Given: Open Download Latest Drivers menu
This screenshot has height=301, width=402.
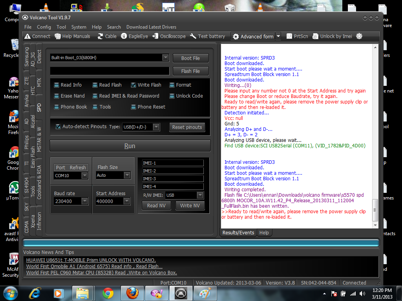Looking at the screenshot, I should [151, 27].
